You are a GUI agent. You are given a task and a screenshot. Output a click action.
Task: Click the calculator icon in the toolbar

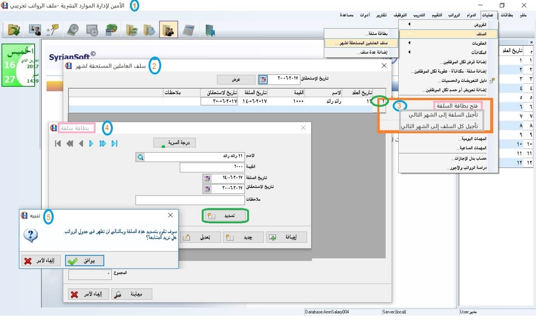pos(188,30)
